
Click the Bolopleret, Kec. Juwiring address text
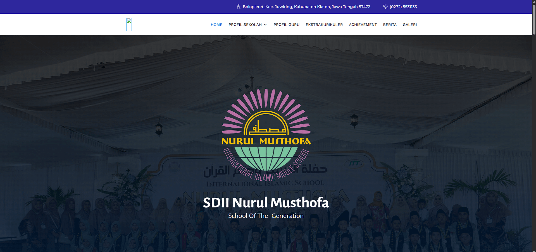pyautogui.click(x=306, y=7)
